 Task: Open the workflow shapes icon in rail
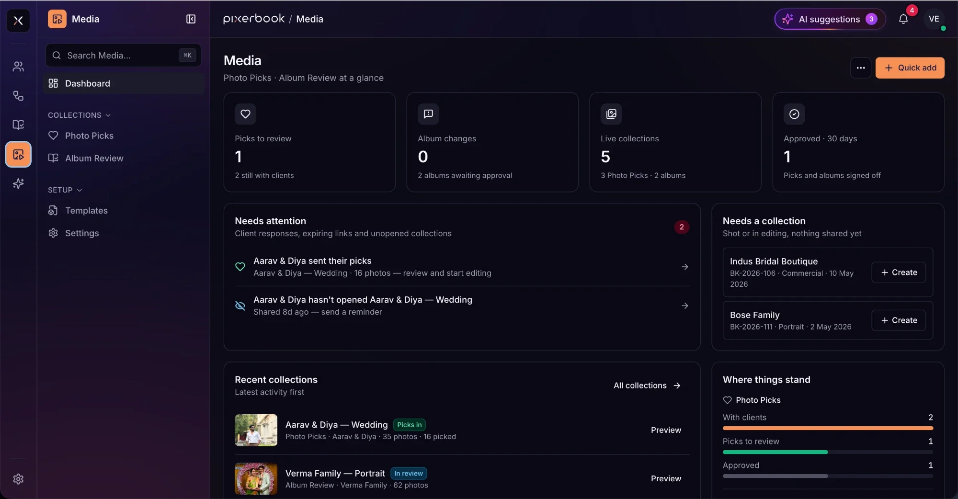pos(18,96)
